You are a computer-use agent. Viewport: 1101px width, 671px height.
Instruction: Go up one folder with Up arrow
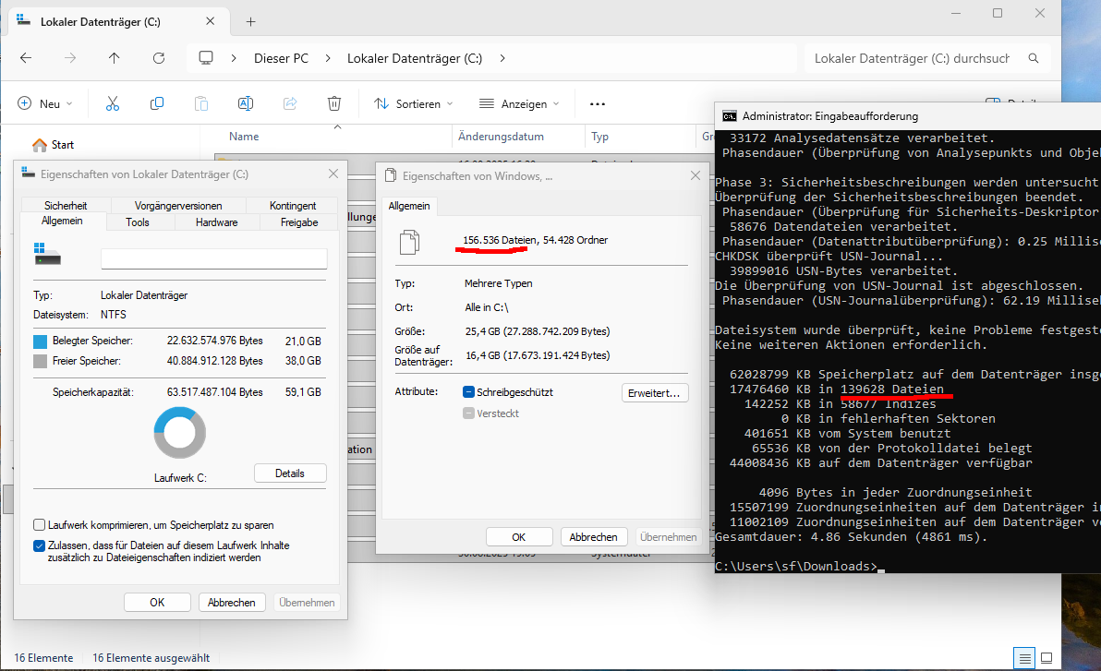pyautogui.click(x=115, y=58)
